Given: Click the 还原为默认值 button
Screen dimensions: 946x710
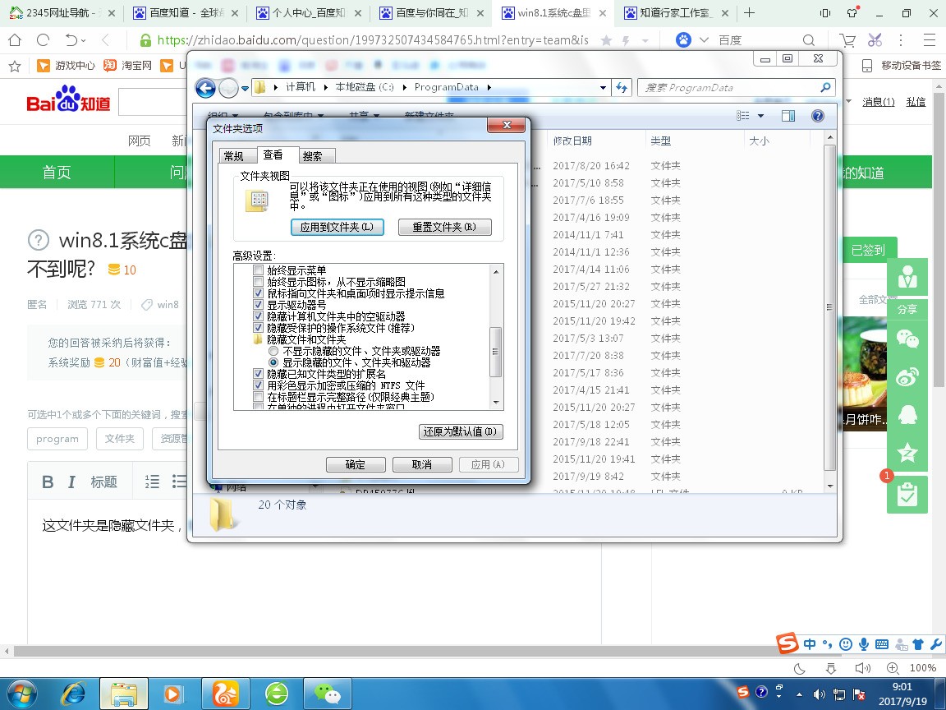Looking at the screenshot, I should click(460, 431).
